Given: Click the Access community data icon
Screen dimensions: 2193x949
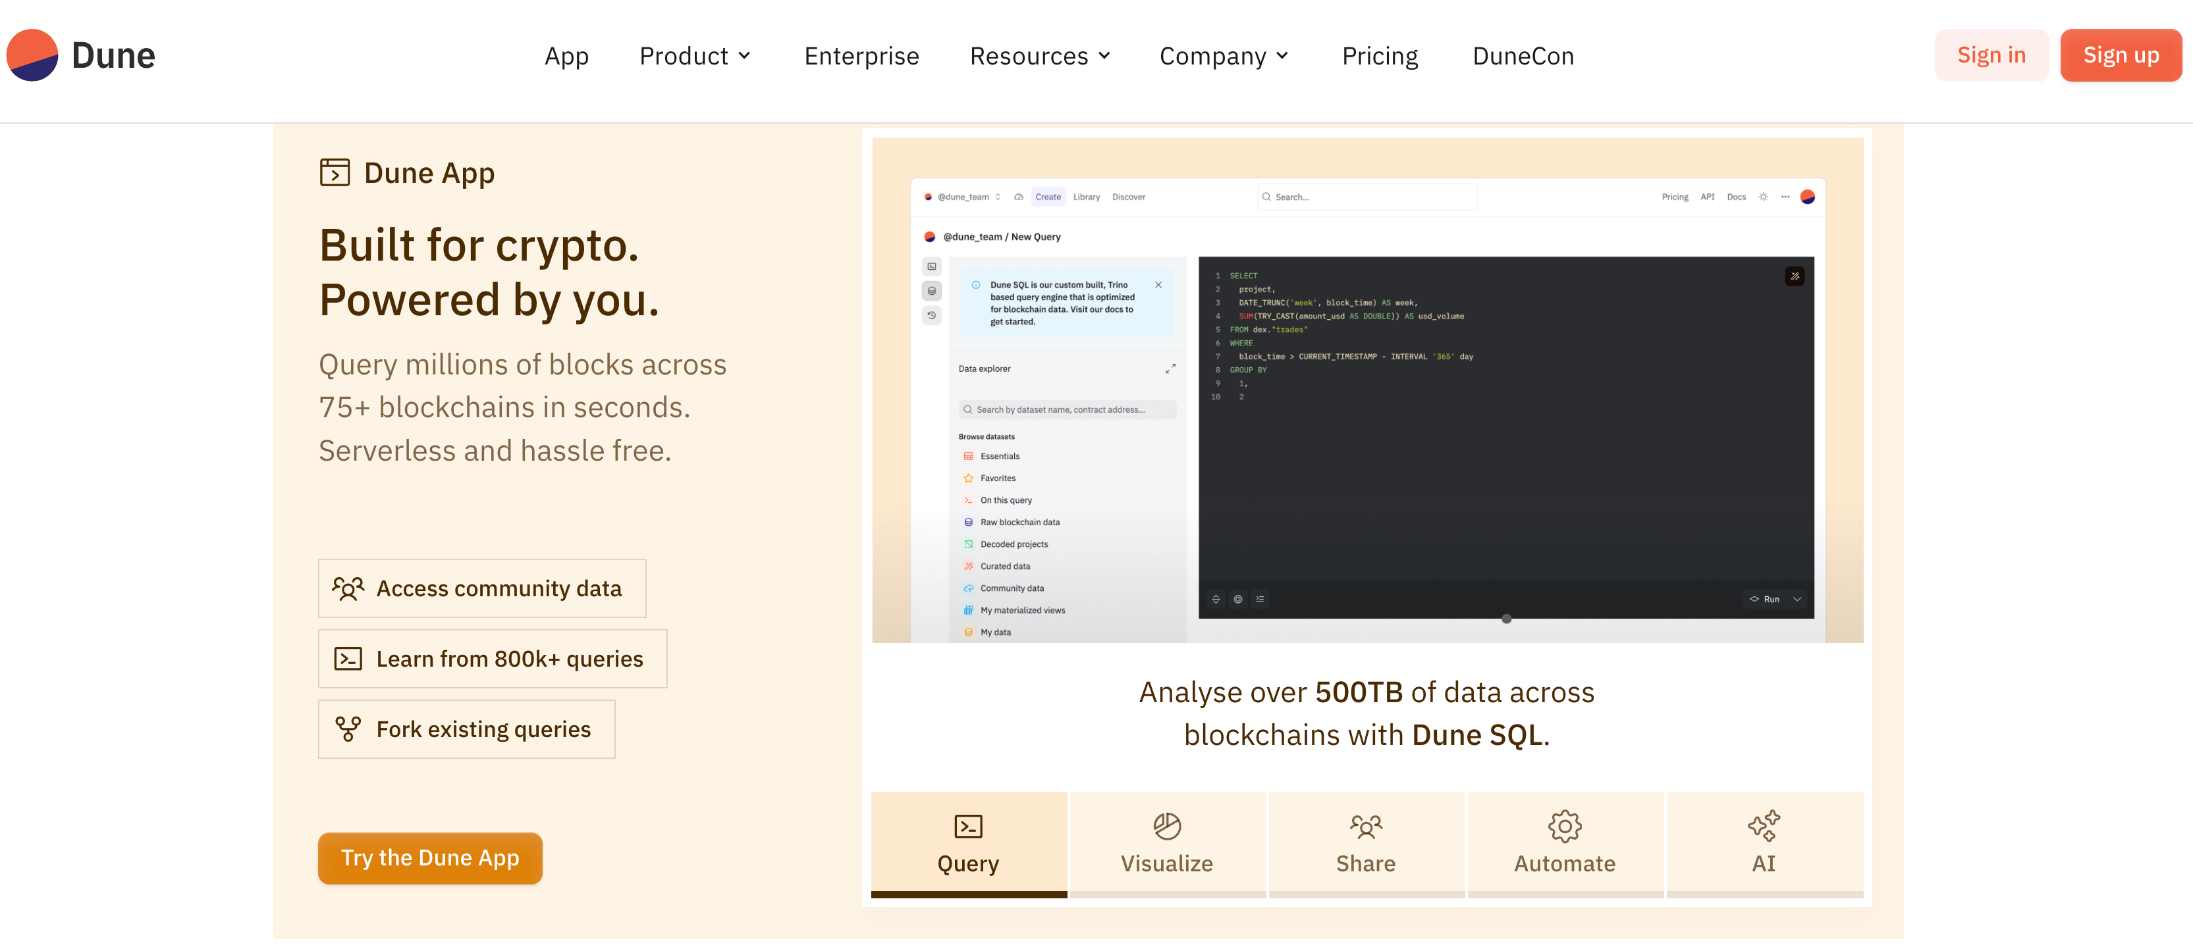Looking at the screenshot, I should pos(347,588).
